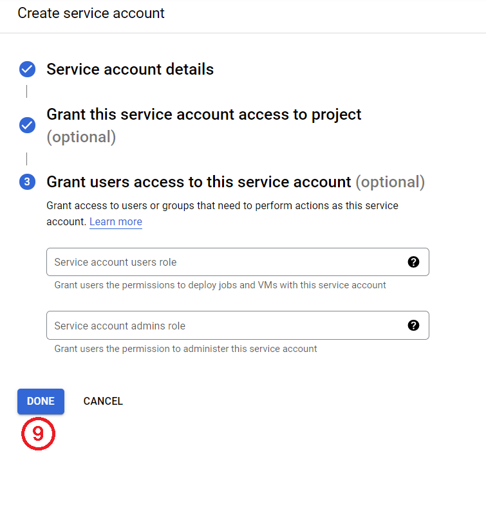Focus the Service account admins role field
The width and height of the screenshot is (486, 509).
(238, 325)
